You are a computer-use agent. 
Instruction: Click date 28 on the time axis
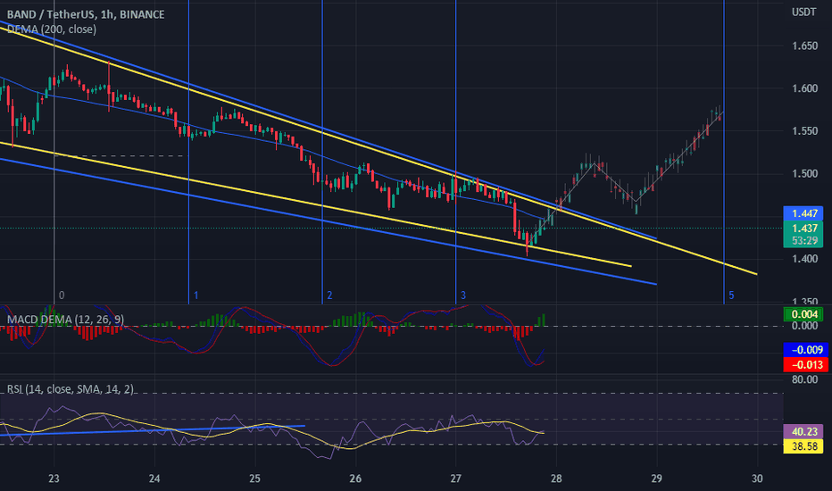tap(556, 479)
